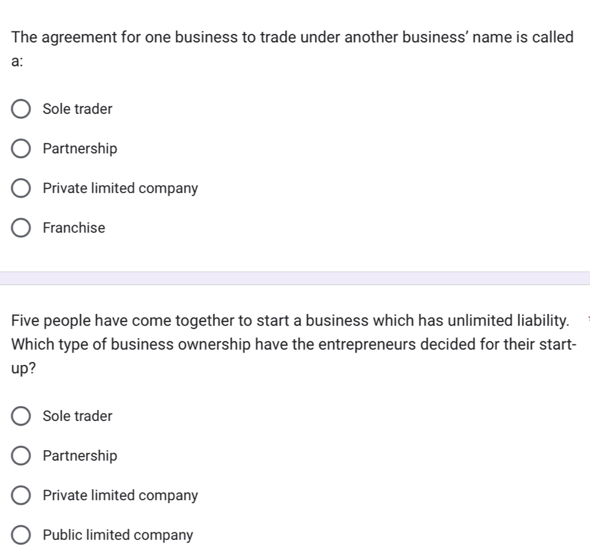Click Private limited company text in second question
The width and height of the screenshot is (590, 559).
pos(120,496)
